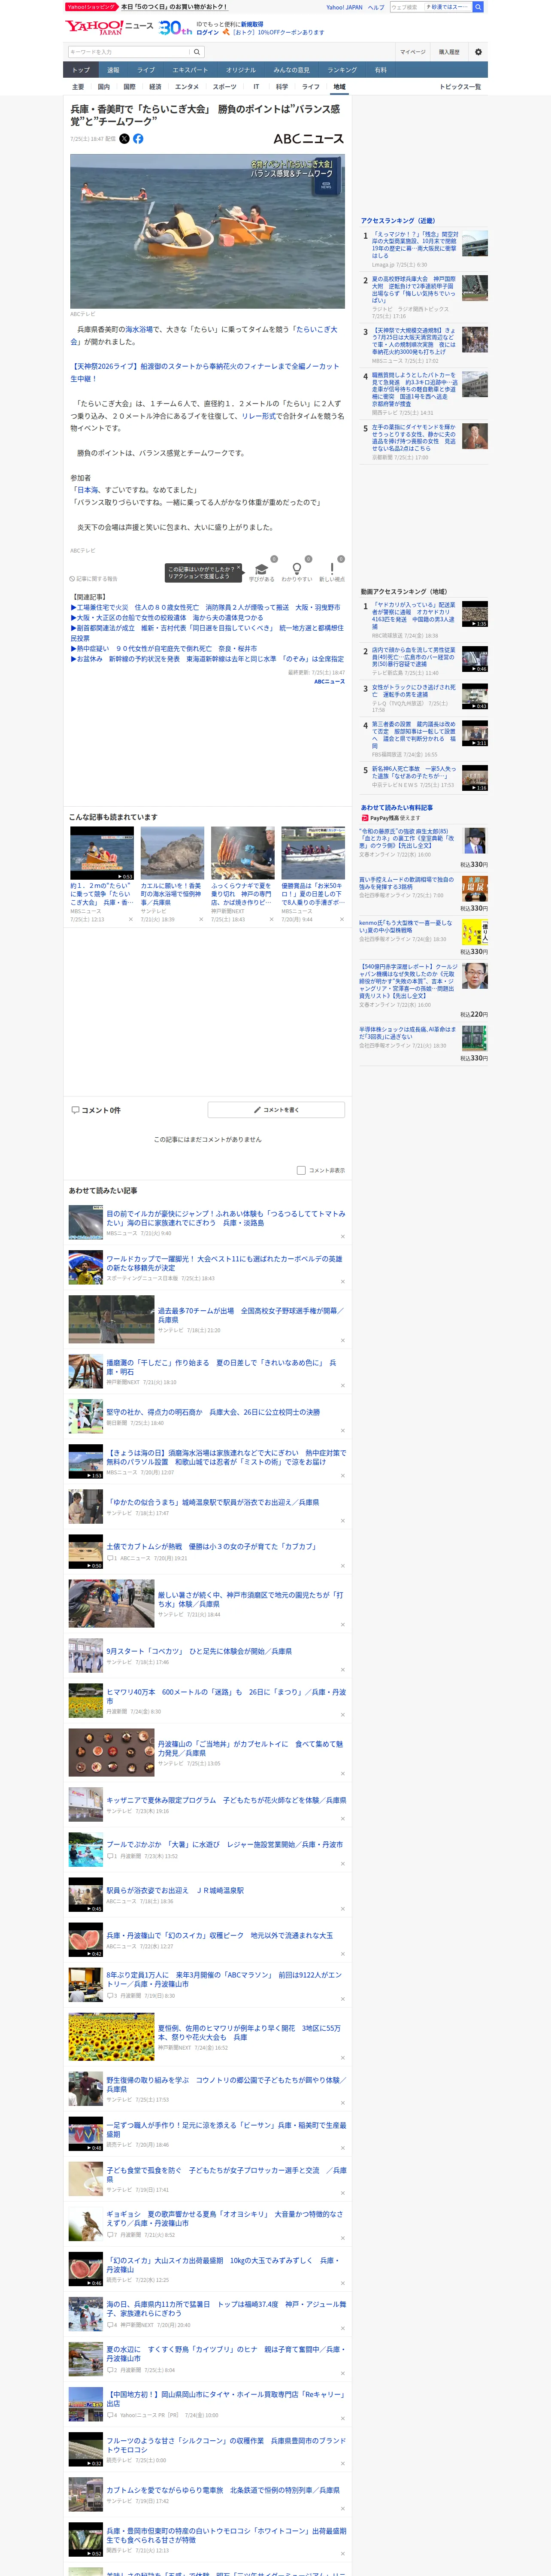Tick the コメント非表示 checkbox
This screenshot has height=2576, width=551.
point(301,1170)
